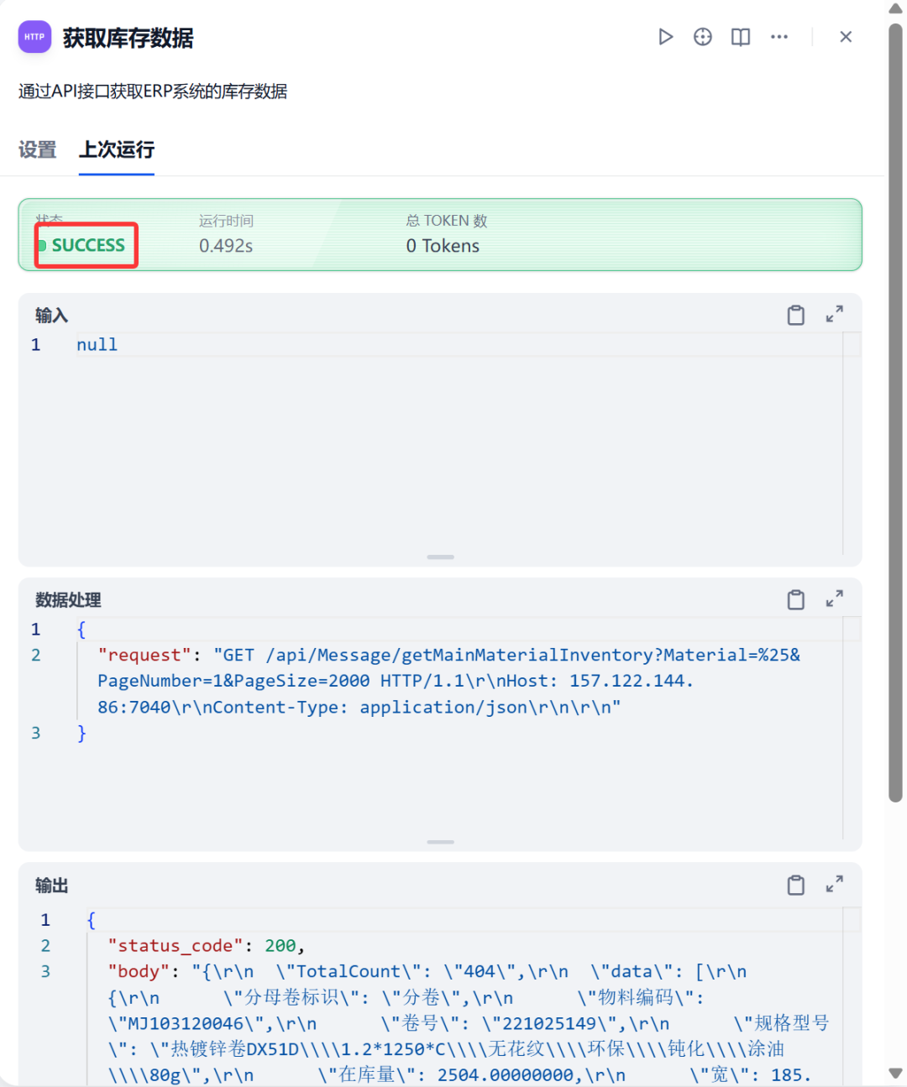907x1087 pixels.
Task: Click the scroll down arrow of scrollbar
Action: coord(896,1074)
